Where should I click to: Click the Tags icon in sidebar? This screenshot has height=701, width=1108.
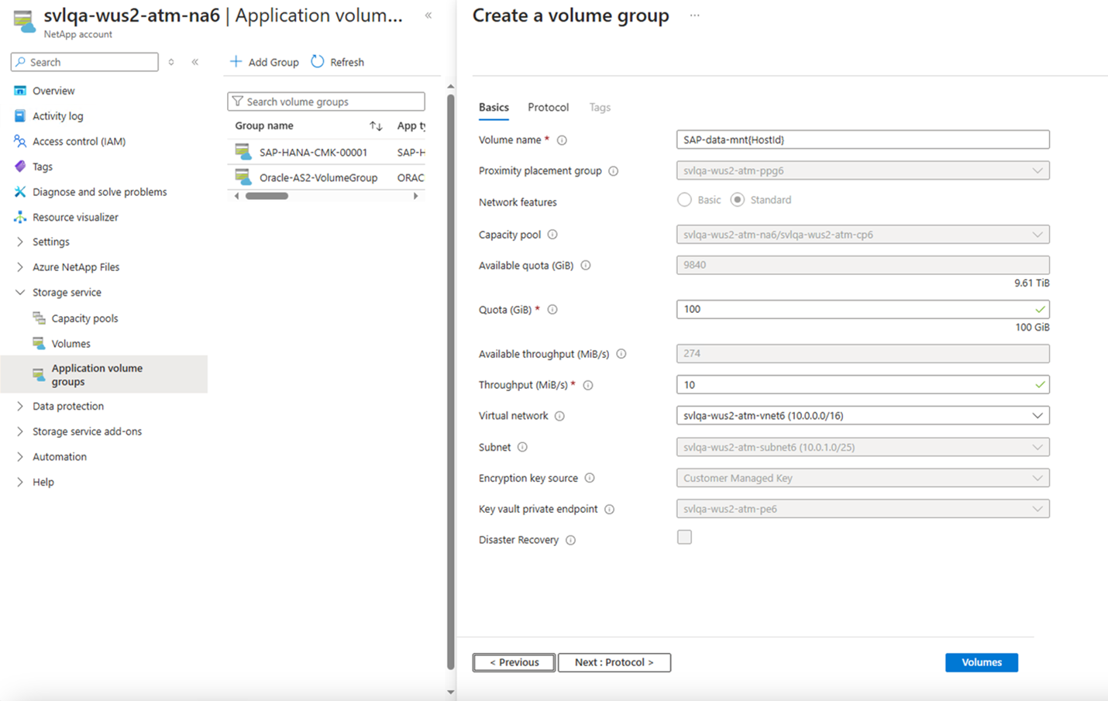pos(20,167)
